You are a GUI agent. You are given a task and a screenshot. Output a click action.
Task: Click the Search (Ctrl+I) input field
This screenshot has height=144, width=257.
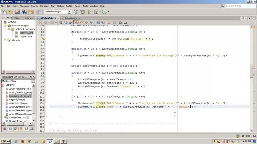pyautogui.click(x=241, y=6)
